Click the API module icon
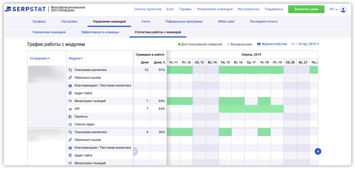This screenshot has width=355, height=169. tap(70, 109)
